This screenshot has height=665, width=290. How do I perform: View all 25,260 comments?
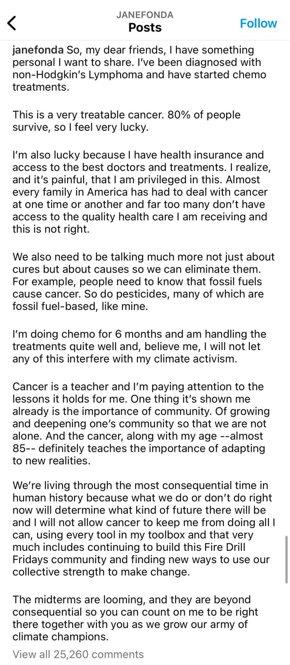click(x=78, y=654)
